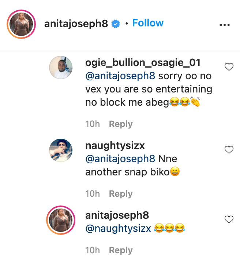Follow anitajoseph8
Viewport: 240px width, 262px height.
(x=148, y=23)
